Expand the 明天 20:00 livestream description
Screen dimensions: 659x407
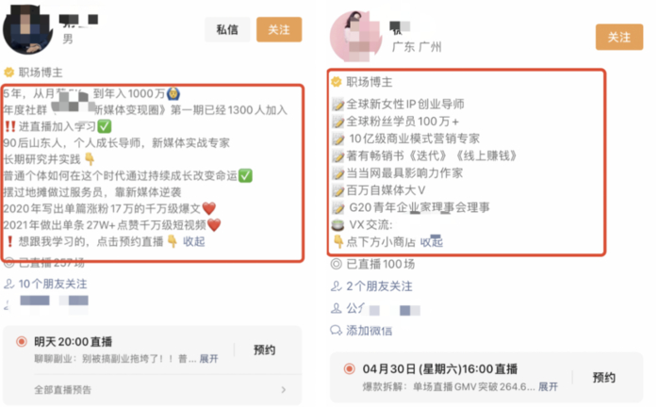209,359
